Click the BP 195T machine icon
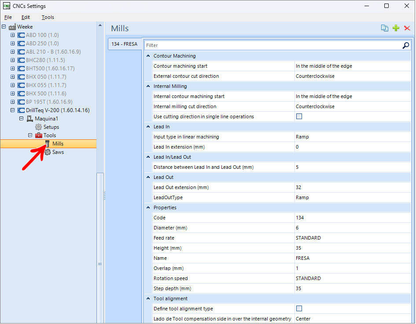 pos(21,102)
